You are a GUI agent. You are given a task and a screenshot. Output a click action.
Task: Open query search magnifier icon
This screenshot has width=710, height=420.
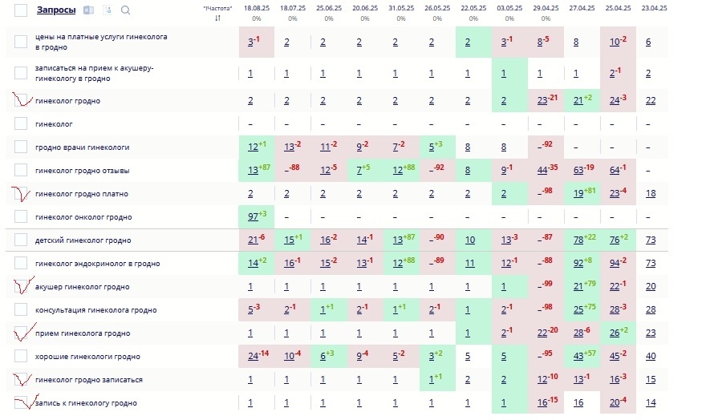click(125, 10)
